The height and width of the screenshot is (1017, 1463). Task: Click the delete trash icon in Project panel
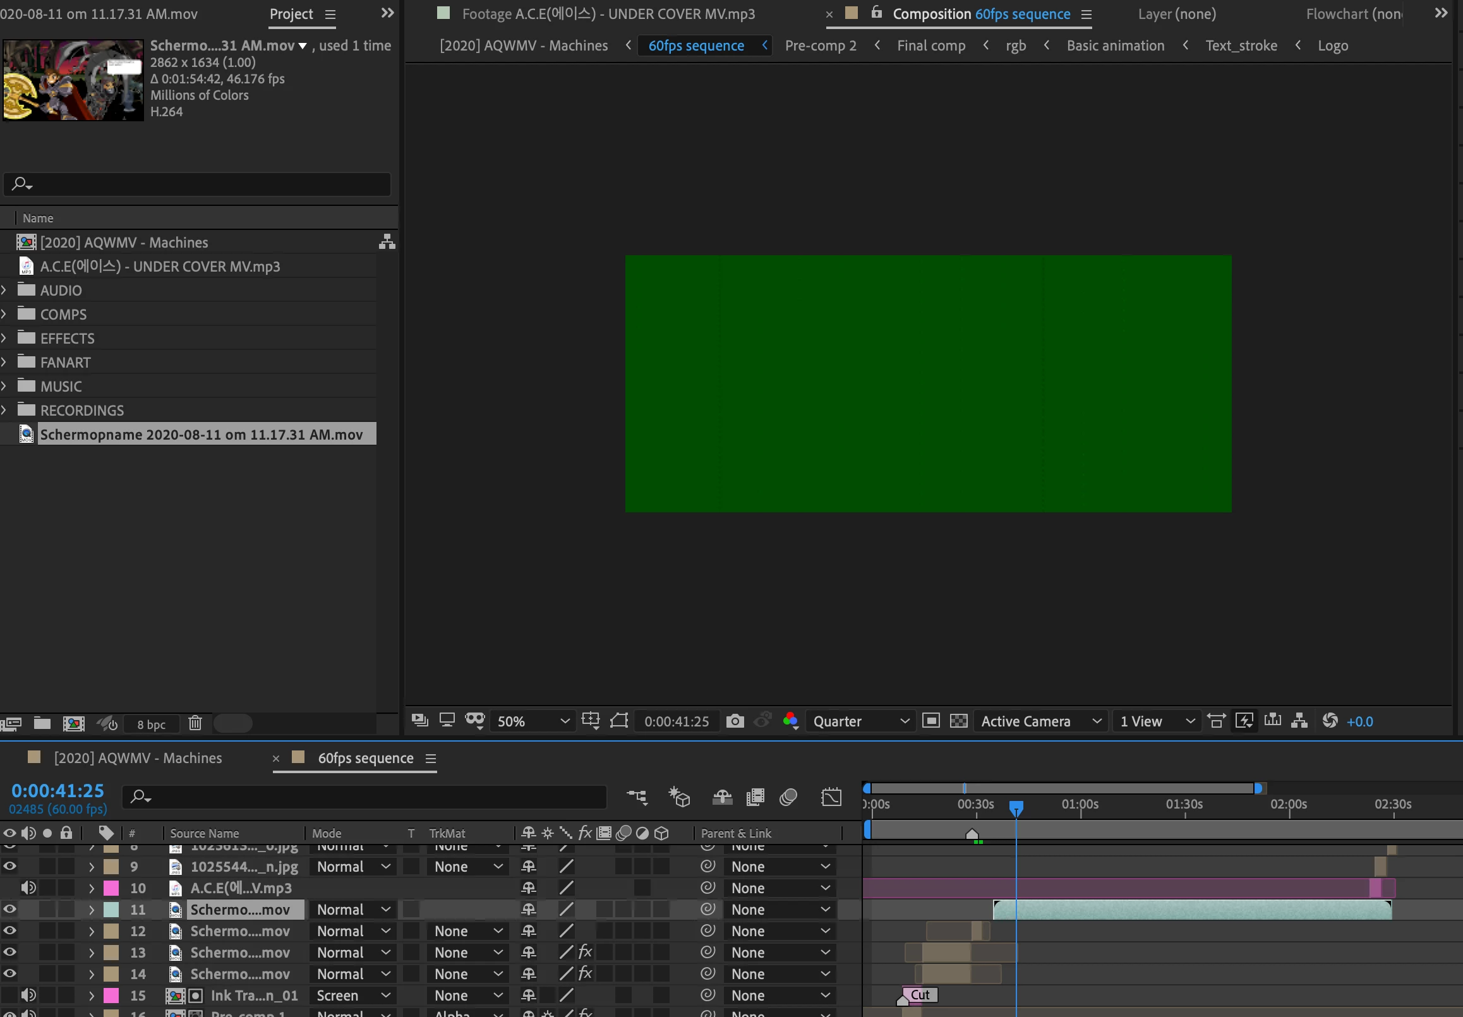pyautogui.click(x=195, y=723)
